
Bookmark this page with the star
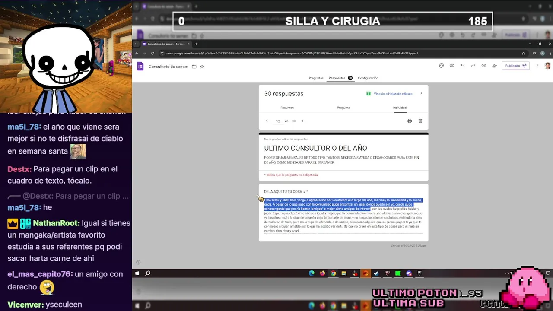(x=524, y=54)
